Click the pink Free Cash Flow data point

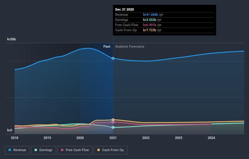[x=113, y=122]
